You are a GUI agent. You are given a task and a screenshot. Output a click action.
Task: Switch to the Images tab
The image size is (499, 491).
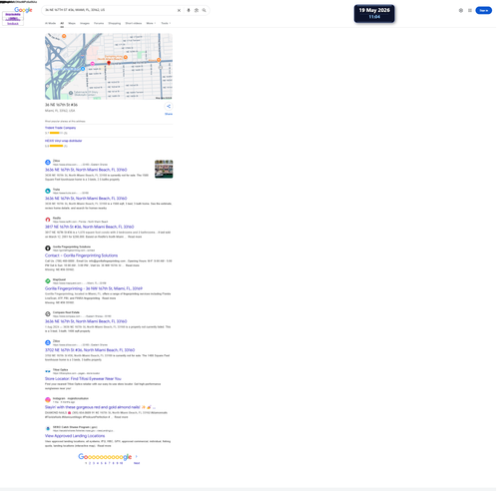tap(85, 23)
